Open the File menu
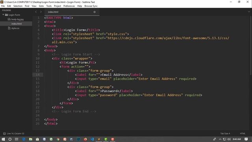Image resolution: width=252 pixels, height=142 pixels. click(3, 6)
